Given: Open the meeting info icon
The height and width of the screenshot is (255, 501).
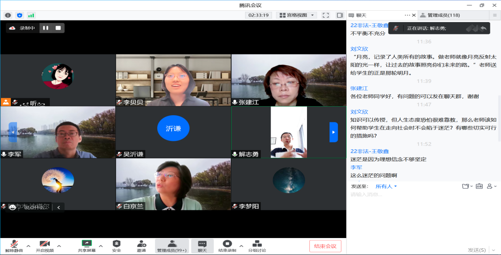Looking at the screenshot, I should (8, 15).
